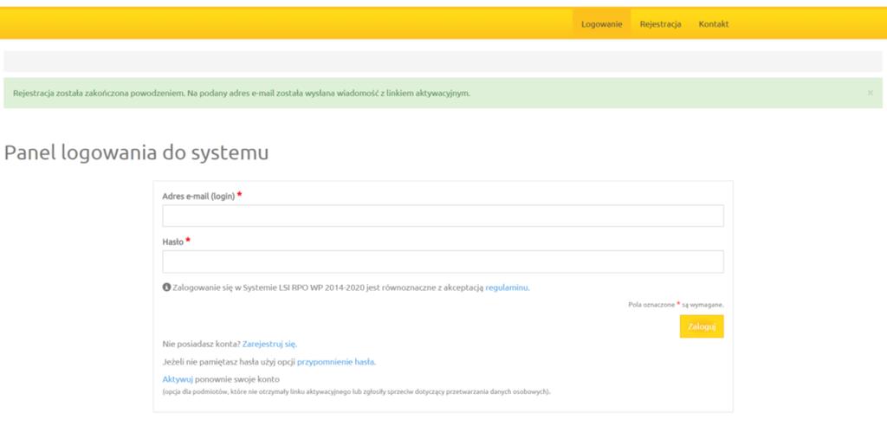Click the red asterisk beside Hasło label
Viewport: 887px width, 426px height.
click(x=188, y=241)
